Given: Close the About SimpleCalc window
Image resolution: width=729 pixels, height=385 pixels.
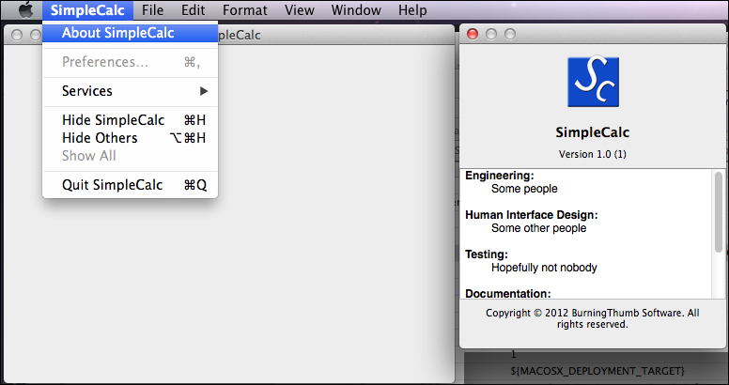Looking at the screenshot, I should point(473,35).
